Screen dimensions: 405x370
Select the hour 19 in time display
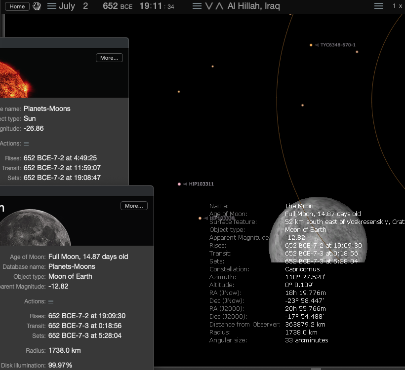[144, 6]
